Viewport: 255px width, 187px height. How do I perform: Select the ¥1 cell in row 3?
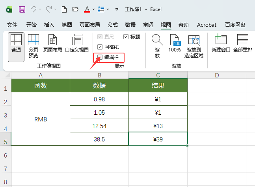[158, 112]
